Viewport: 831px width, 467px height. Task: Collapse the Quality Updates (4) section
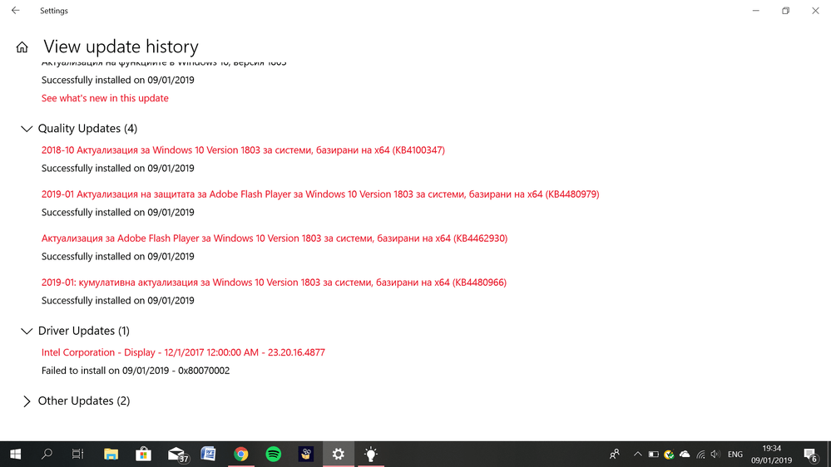[80, 129]
